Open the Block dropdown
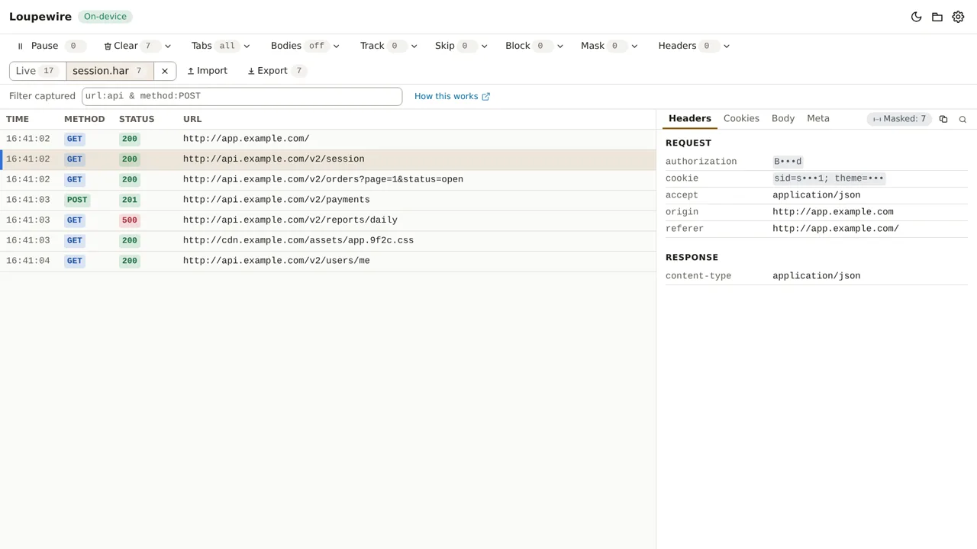The height and width of the screenshot is (549, 977). [534, 46]
